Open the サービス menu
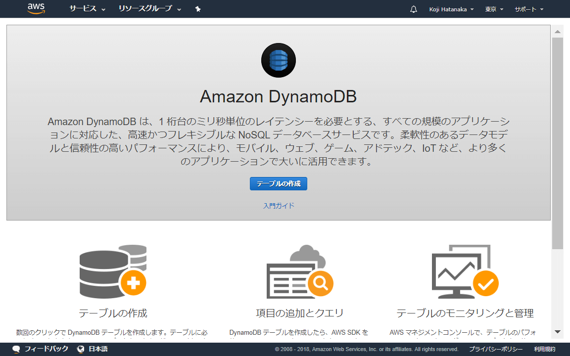Screen dimensions: 570x356 tap(87, 9)
